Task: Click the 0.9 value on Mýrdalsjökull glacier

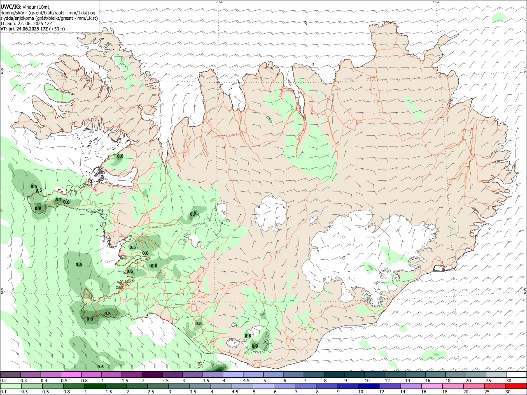Action: coord(255,346)
